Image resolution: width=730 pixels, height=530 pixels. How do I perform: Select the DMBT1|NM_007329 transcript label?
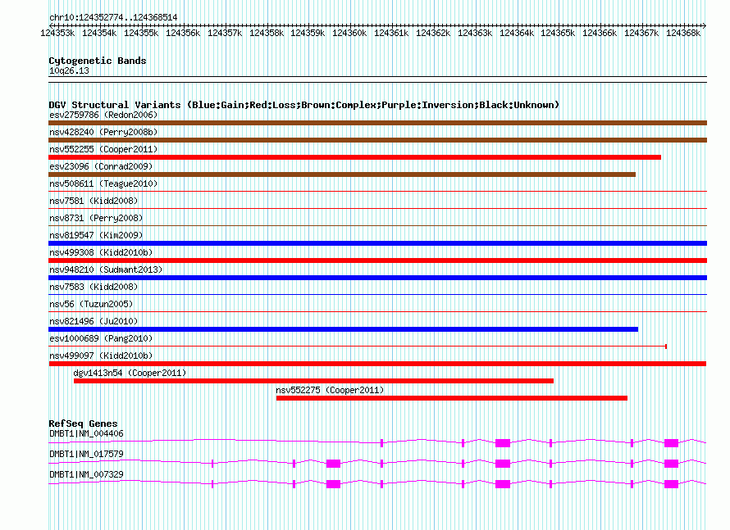[x=86, y=474]
